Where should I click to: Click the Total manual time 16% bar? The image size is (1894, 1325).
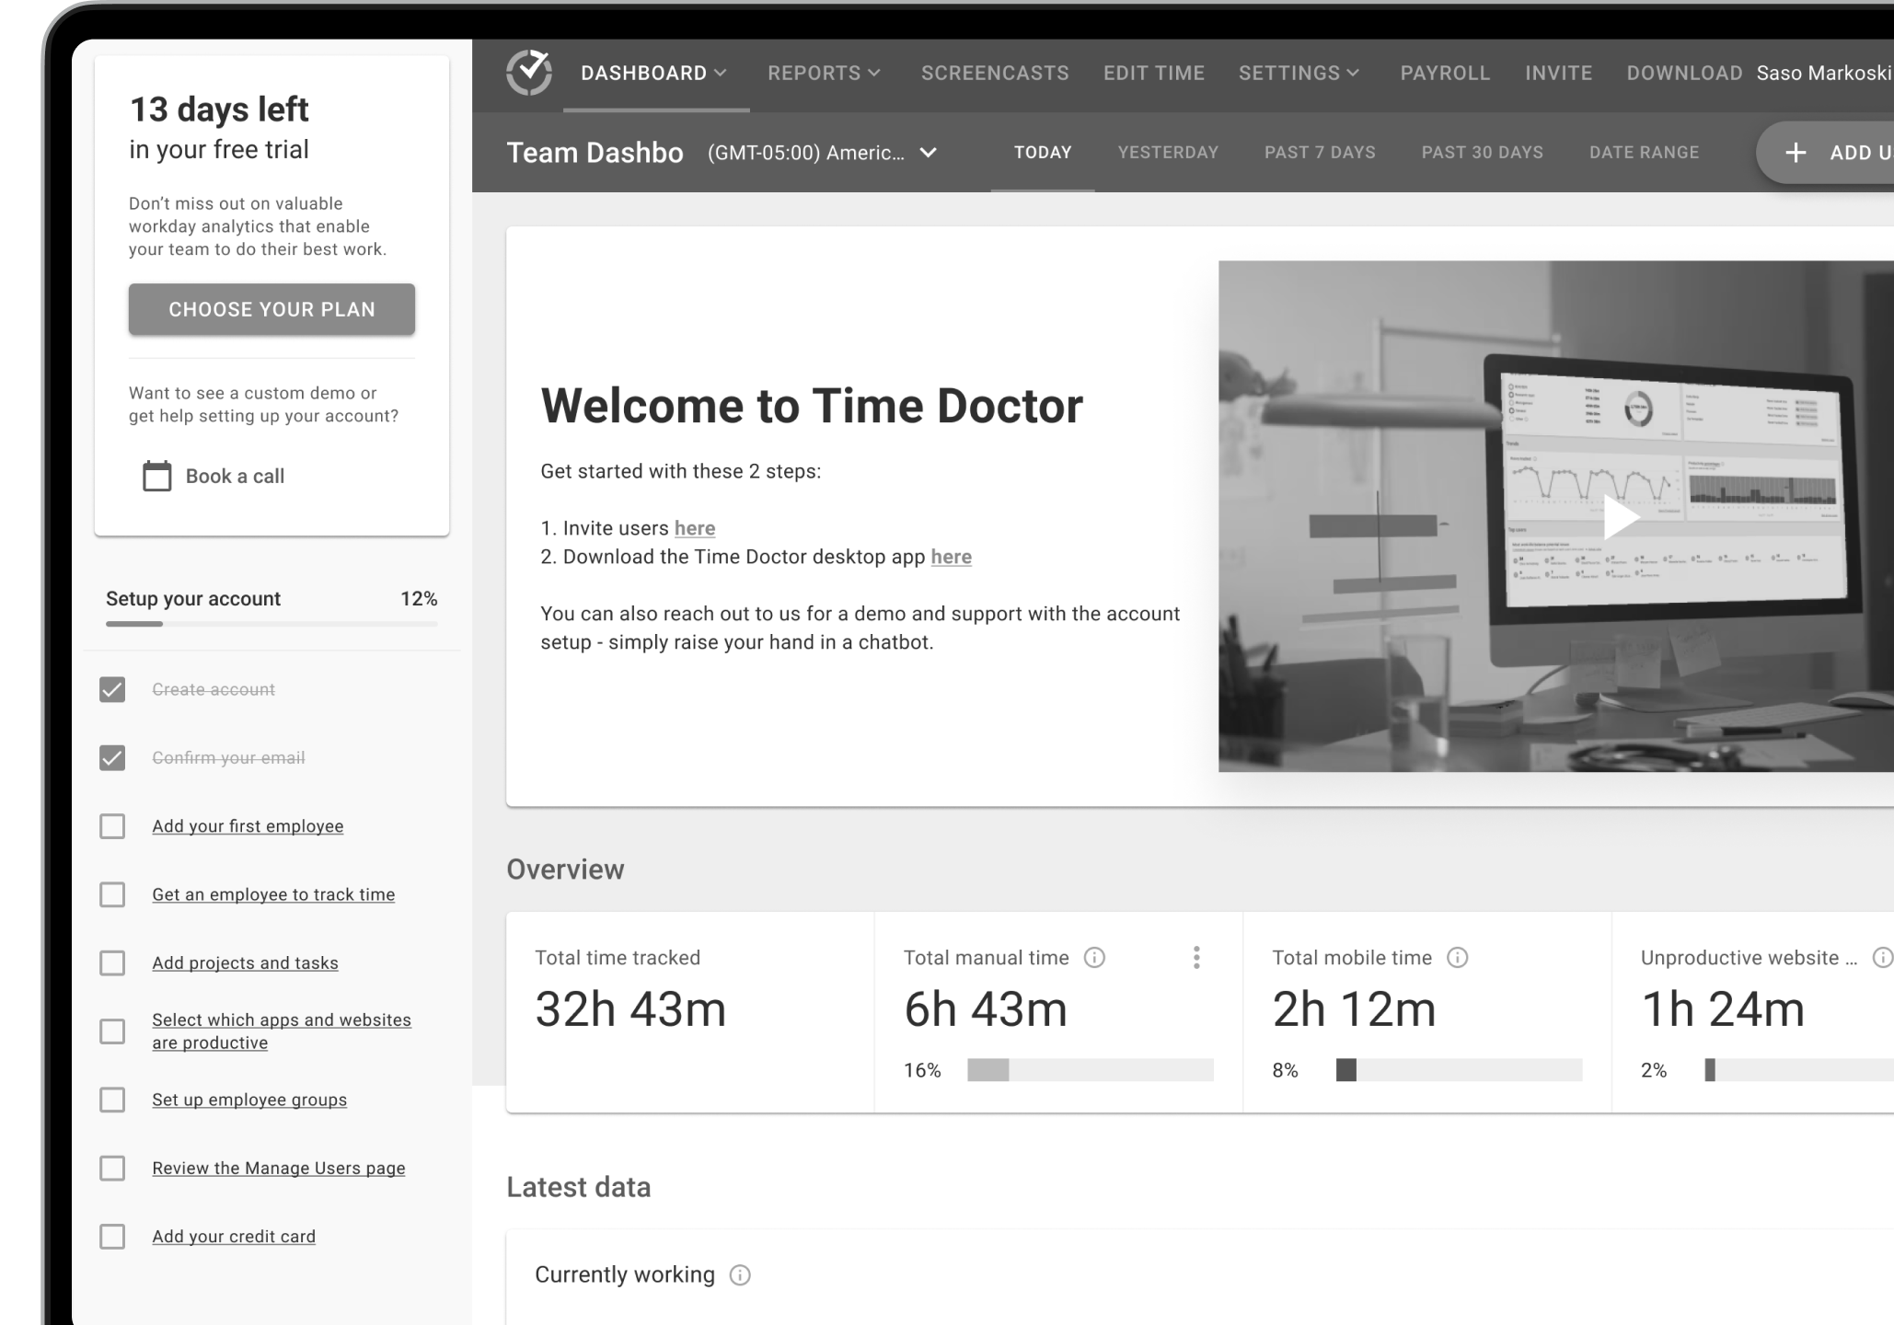pos(1091,1070)
